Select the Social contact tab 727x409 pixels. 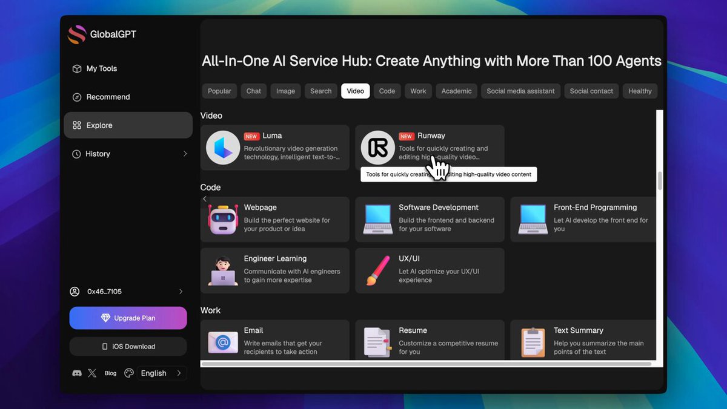click(591, 91)
